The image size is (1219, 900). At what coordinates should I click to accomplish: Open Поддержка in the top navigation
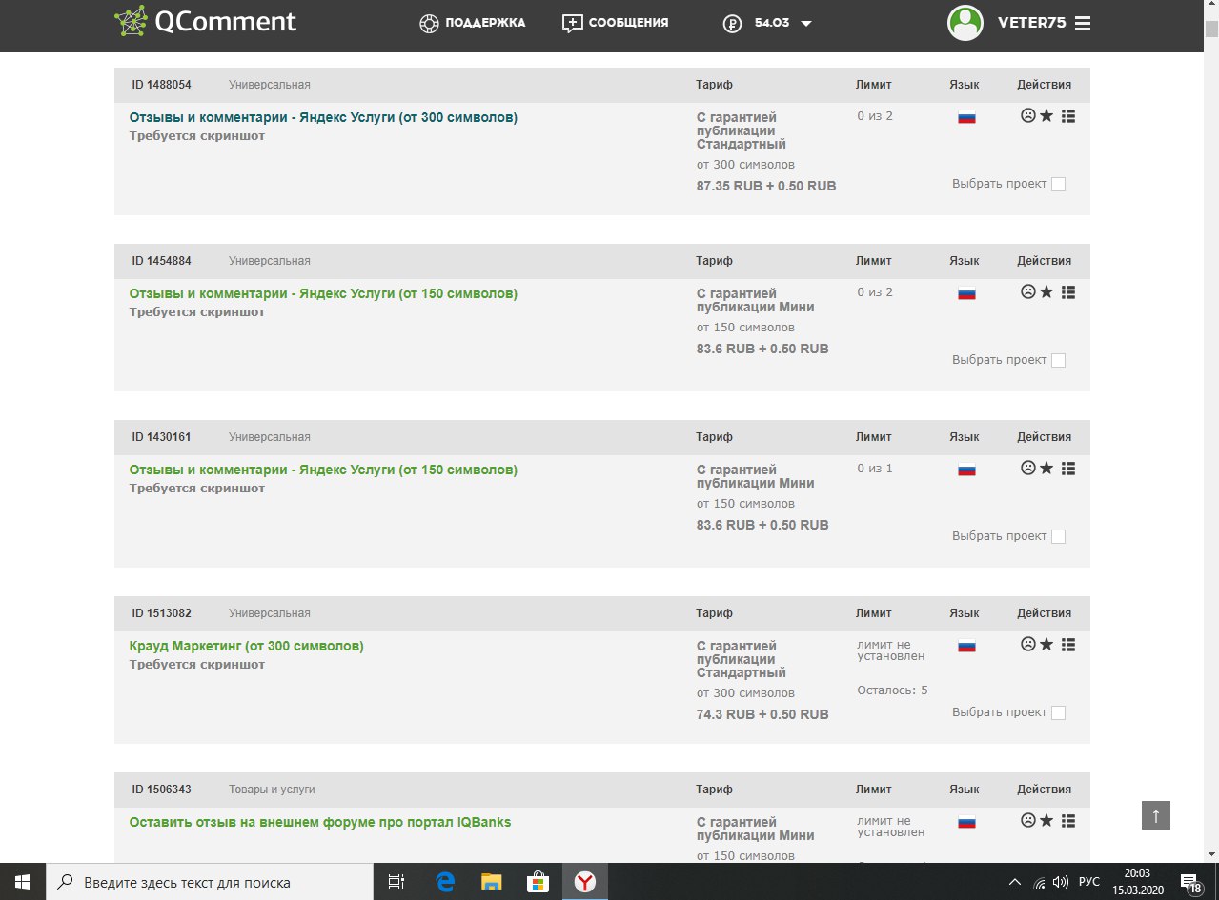(x=473, y=23)
